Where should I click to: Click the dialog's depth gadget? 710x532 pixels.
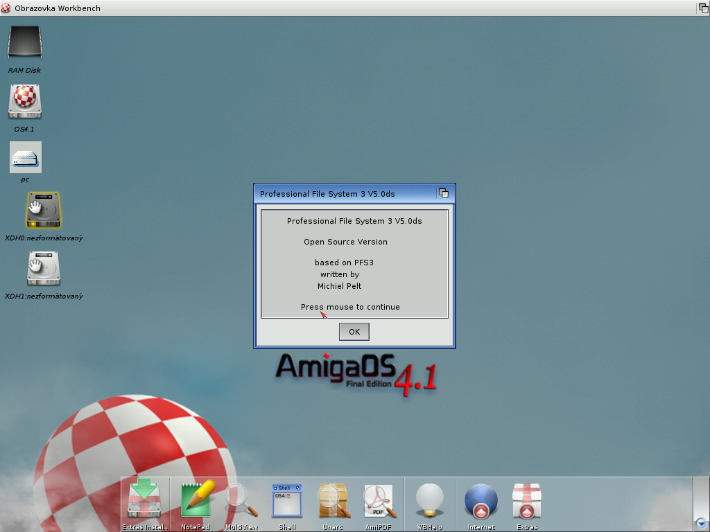tap(444, 194)
